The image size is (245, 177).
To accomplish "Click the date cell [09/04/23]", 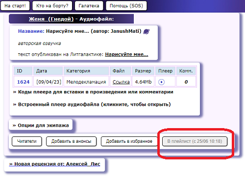I will [48, 82].
